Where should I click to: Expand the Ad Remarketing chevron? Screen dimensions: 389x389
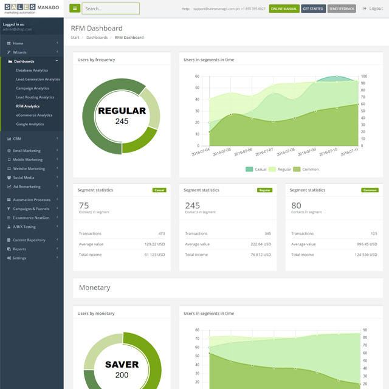tap(57, 186)
